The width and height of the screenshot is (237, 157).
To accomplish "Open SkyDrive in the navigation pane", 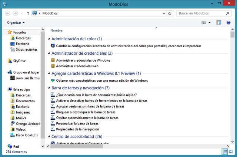I will (19, 61).
